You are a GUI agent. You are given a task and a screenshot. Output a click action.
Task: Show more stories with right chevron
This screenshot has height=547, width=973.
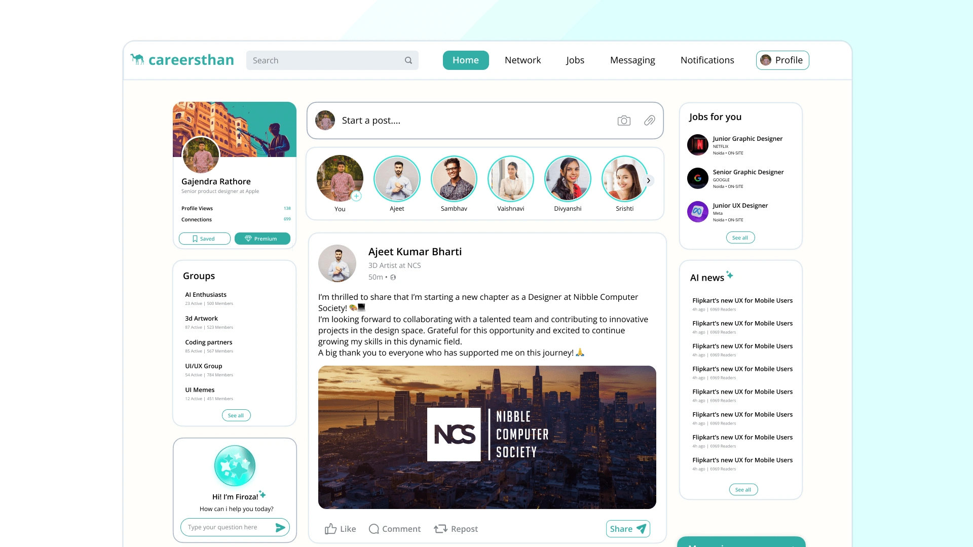(649, 181)
